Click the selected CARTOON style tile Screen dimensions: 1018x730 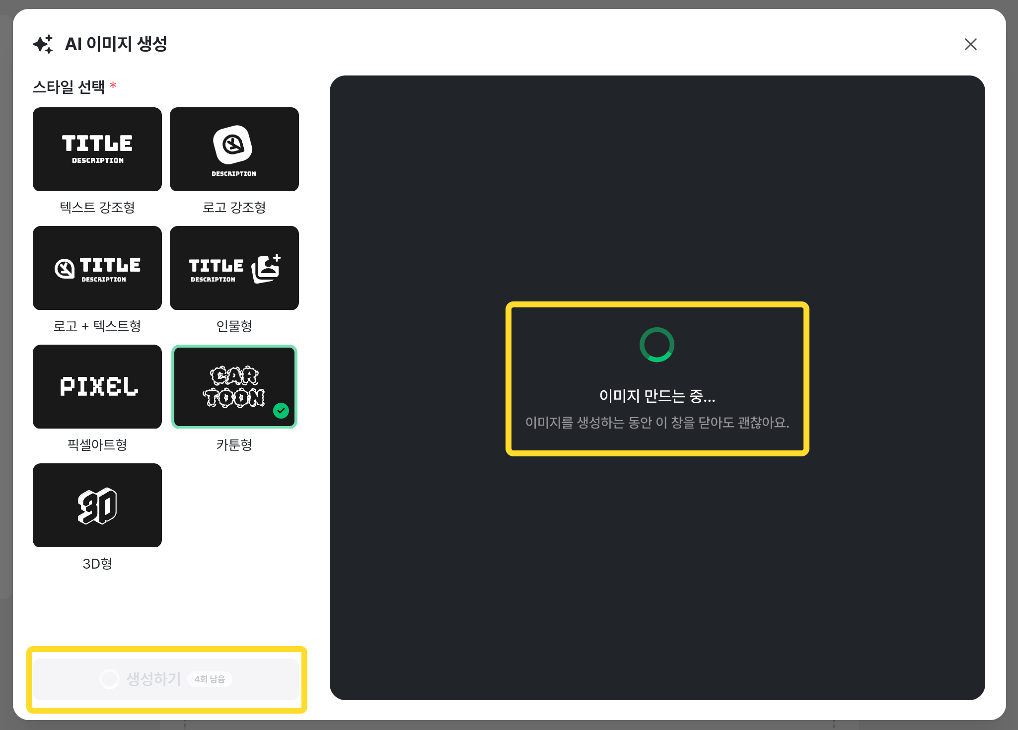tap(234, 386)
